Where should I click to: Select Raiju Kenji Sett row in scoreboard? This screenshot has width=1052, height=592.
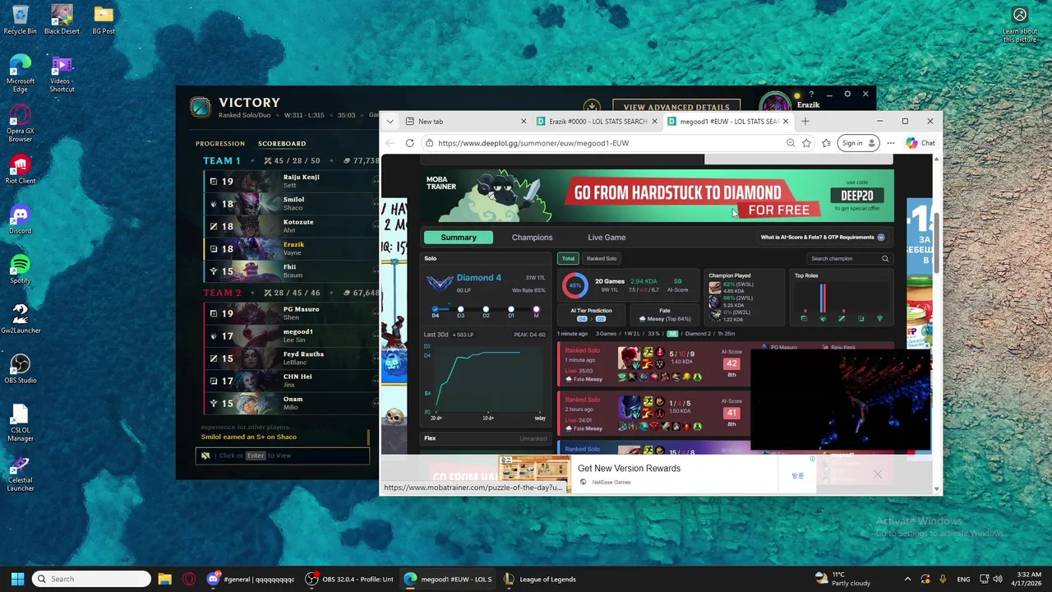pyautogui.click(x=291, y=181)
